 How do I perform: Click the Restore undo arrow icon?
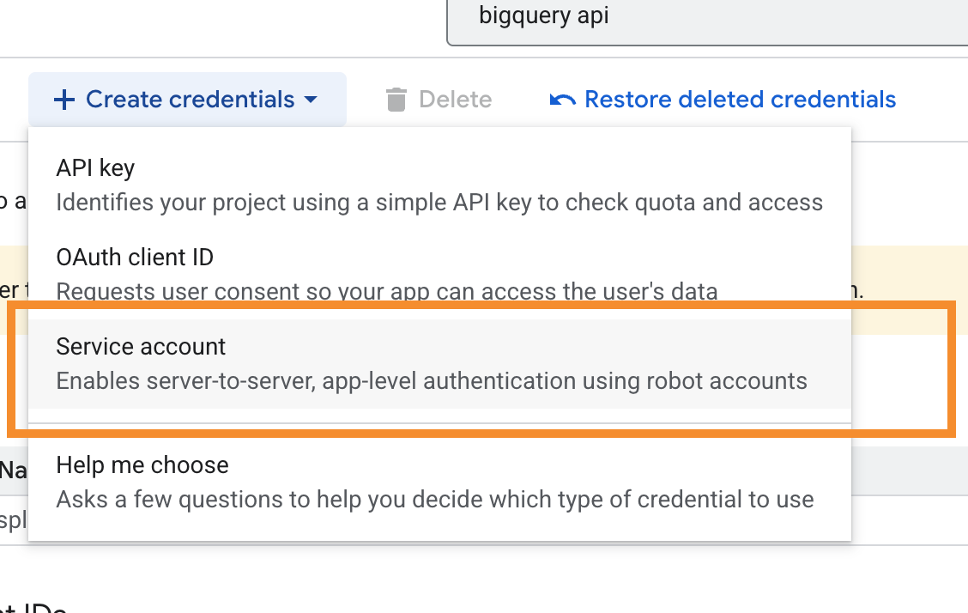(562, 100)
